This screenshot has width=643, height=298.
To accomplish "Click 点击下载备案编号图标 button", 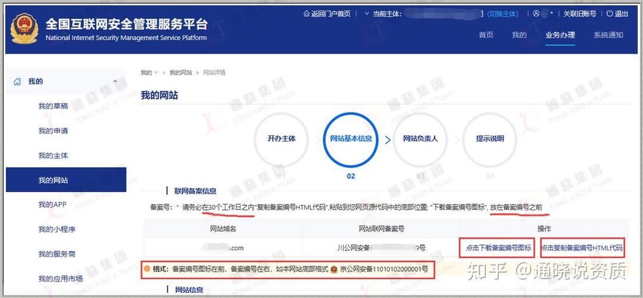I will pyautogui.click(x=498, y=248).
